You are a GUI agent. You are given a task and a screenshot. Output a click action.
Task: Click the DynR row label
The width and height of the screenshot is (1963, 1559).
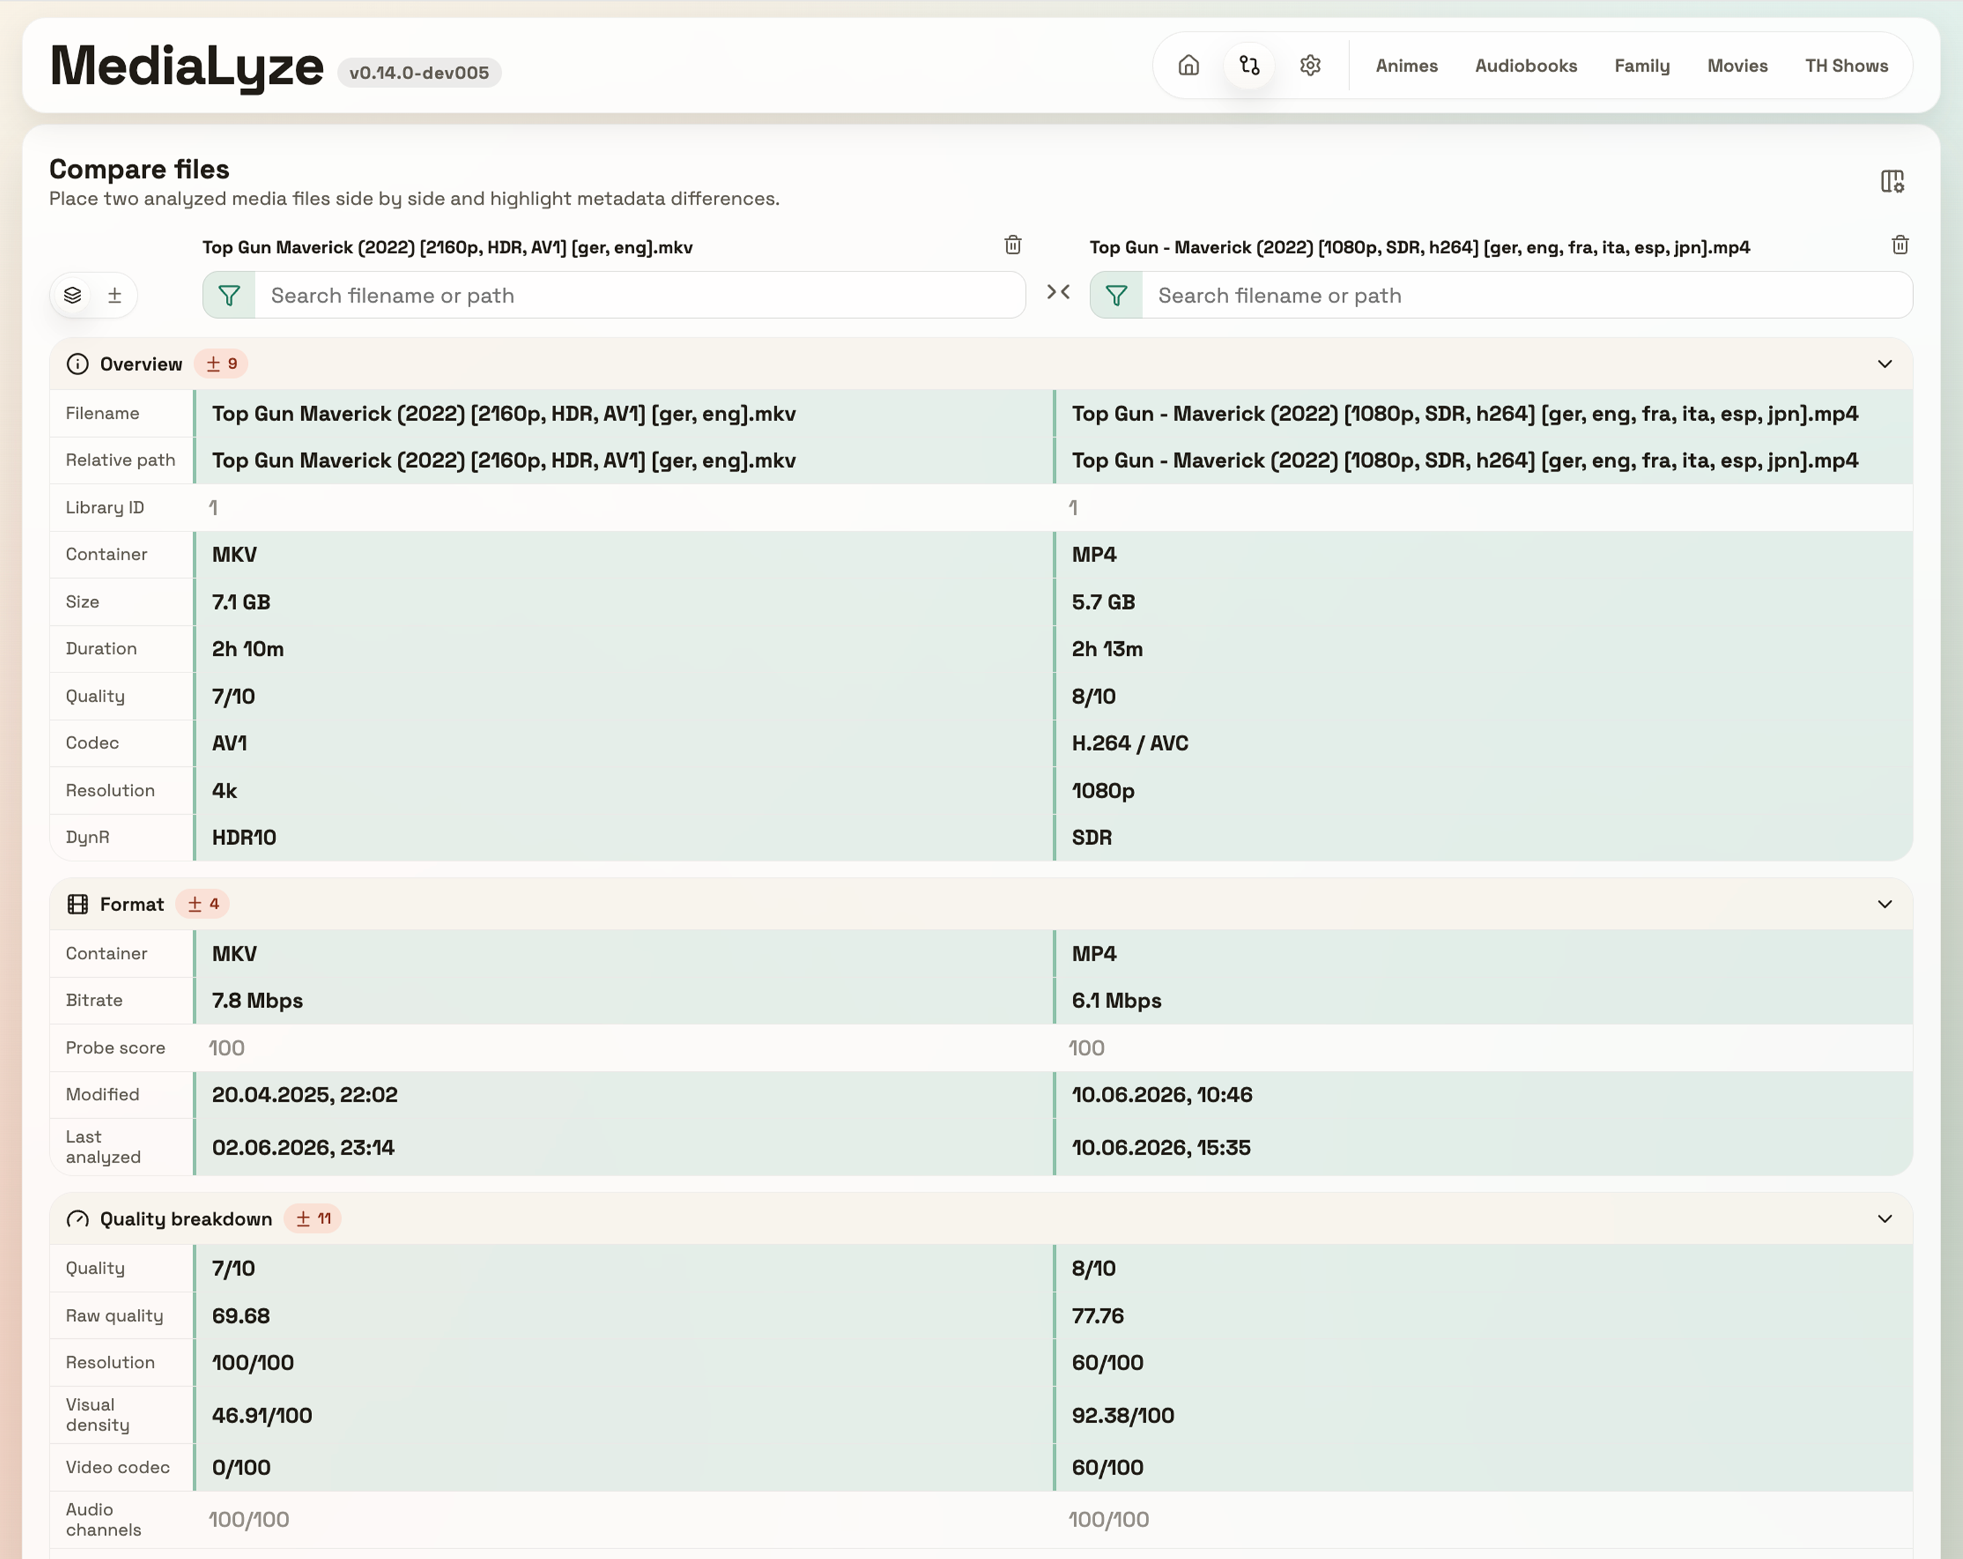pos(87,838)
